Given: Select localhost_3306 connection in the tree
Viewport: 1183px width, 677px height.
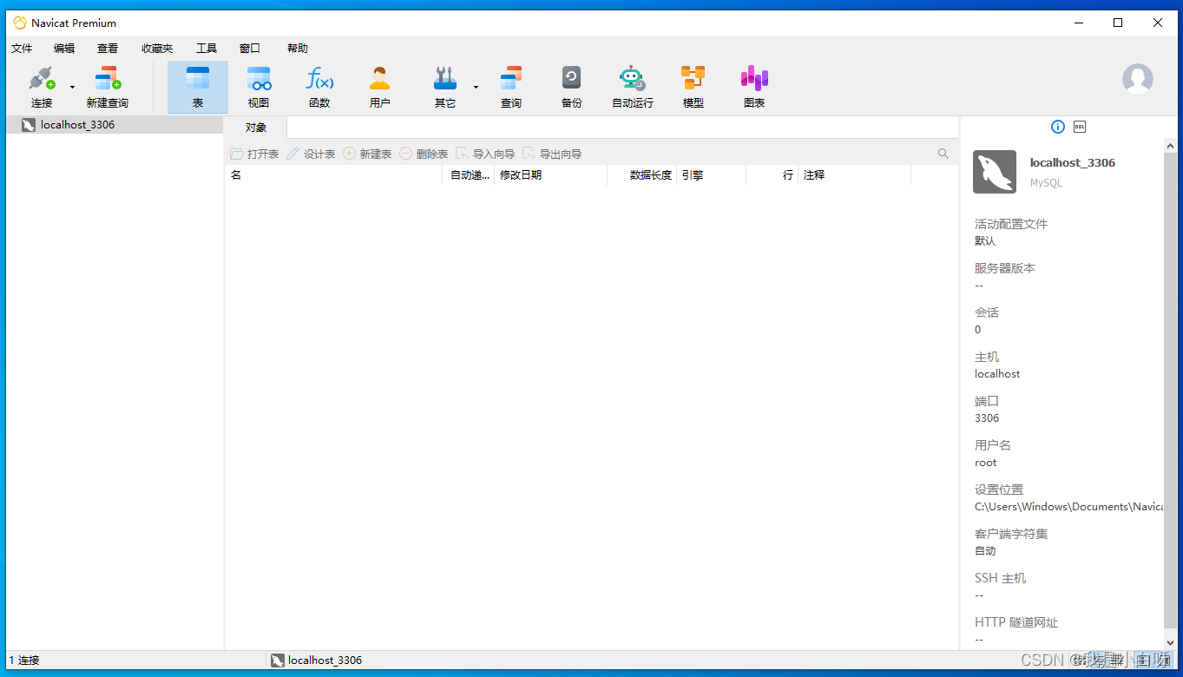Looking at the screenshot, I should [115, 125].
